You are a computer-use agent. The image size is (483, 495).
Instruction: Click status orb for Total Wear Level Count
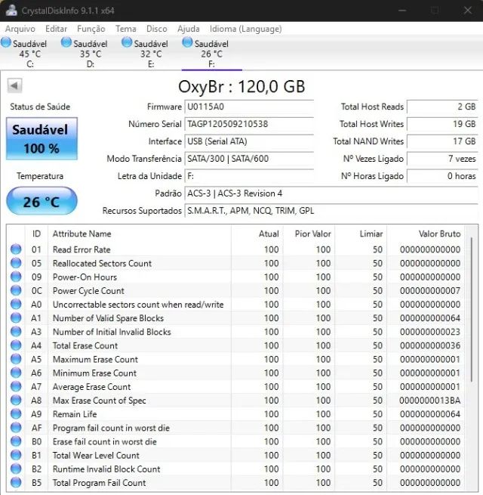point(16,455)
